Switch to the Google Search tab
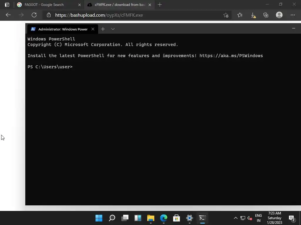Viewport: 301px width, 225px height. (49, 5)
